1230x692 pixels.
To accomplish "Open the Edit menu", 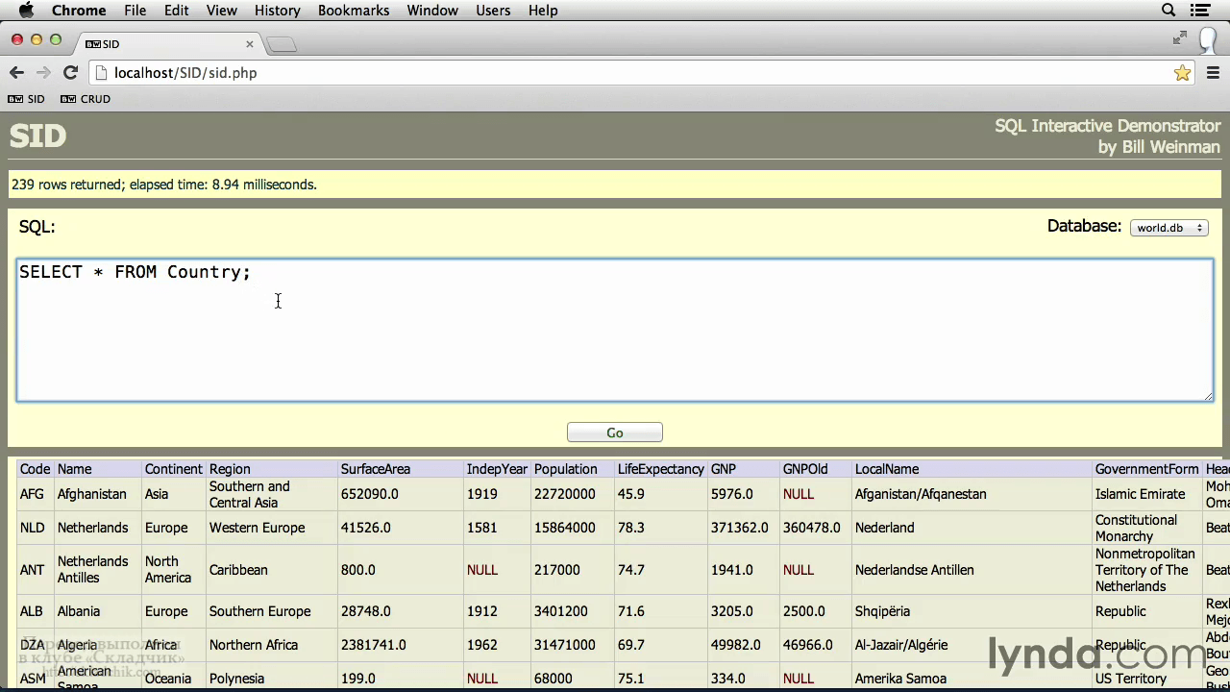I will (177, 11).
